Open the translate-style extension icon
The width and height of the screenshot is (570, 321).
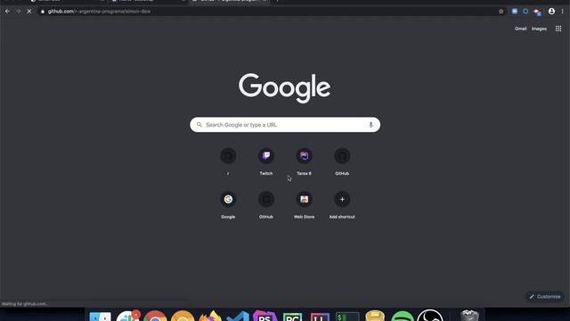tap(537, 12)
